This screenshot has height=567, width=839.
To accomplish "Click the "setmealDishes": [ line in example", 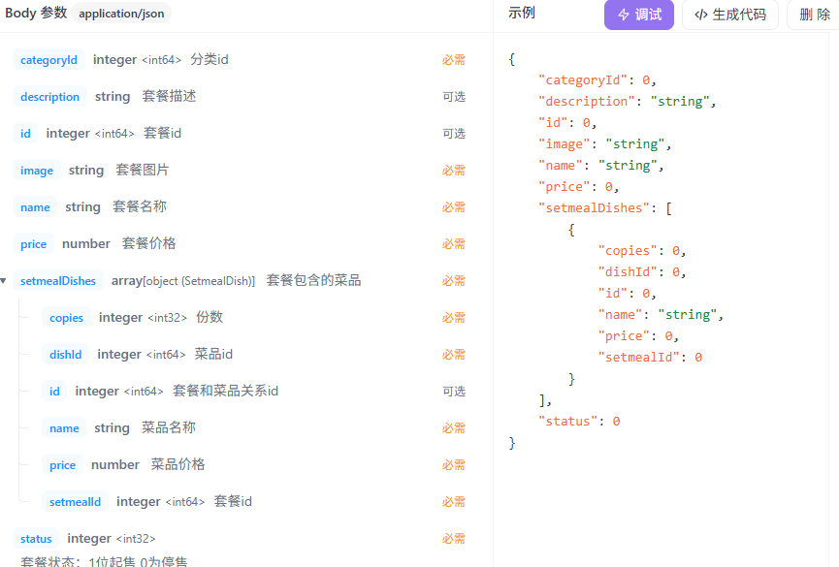I will pos(605,208).
